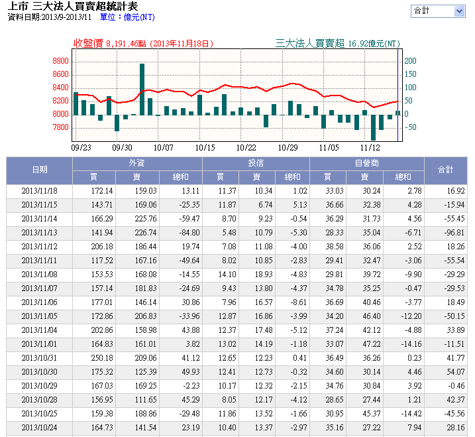
Task: Click the blue vertical date marker in the chart
Action: [397, 95]
